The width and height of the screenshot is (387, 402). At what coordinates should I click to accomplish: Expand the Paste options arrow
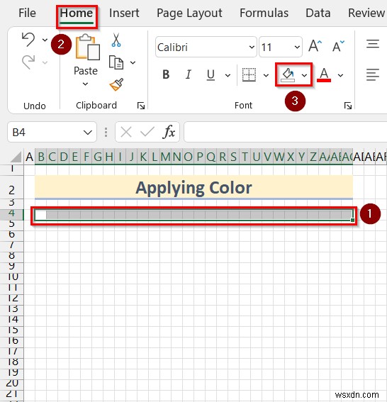point(85,84)
